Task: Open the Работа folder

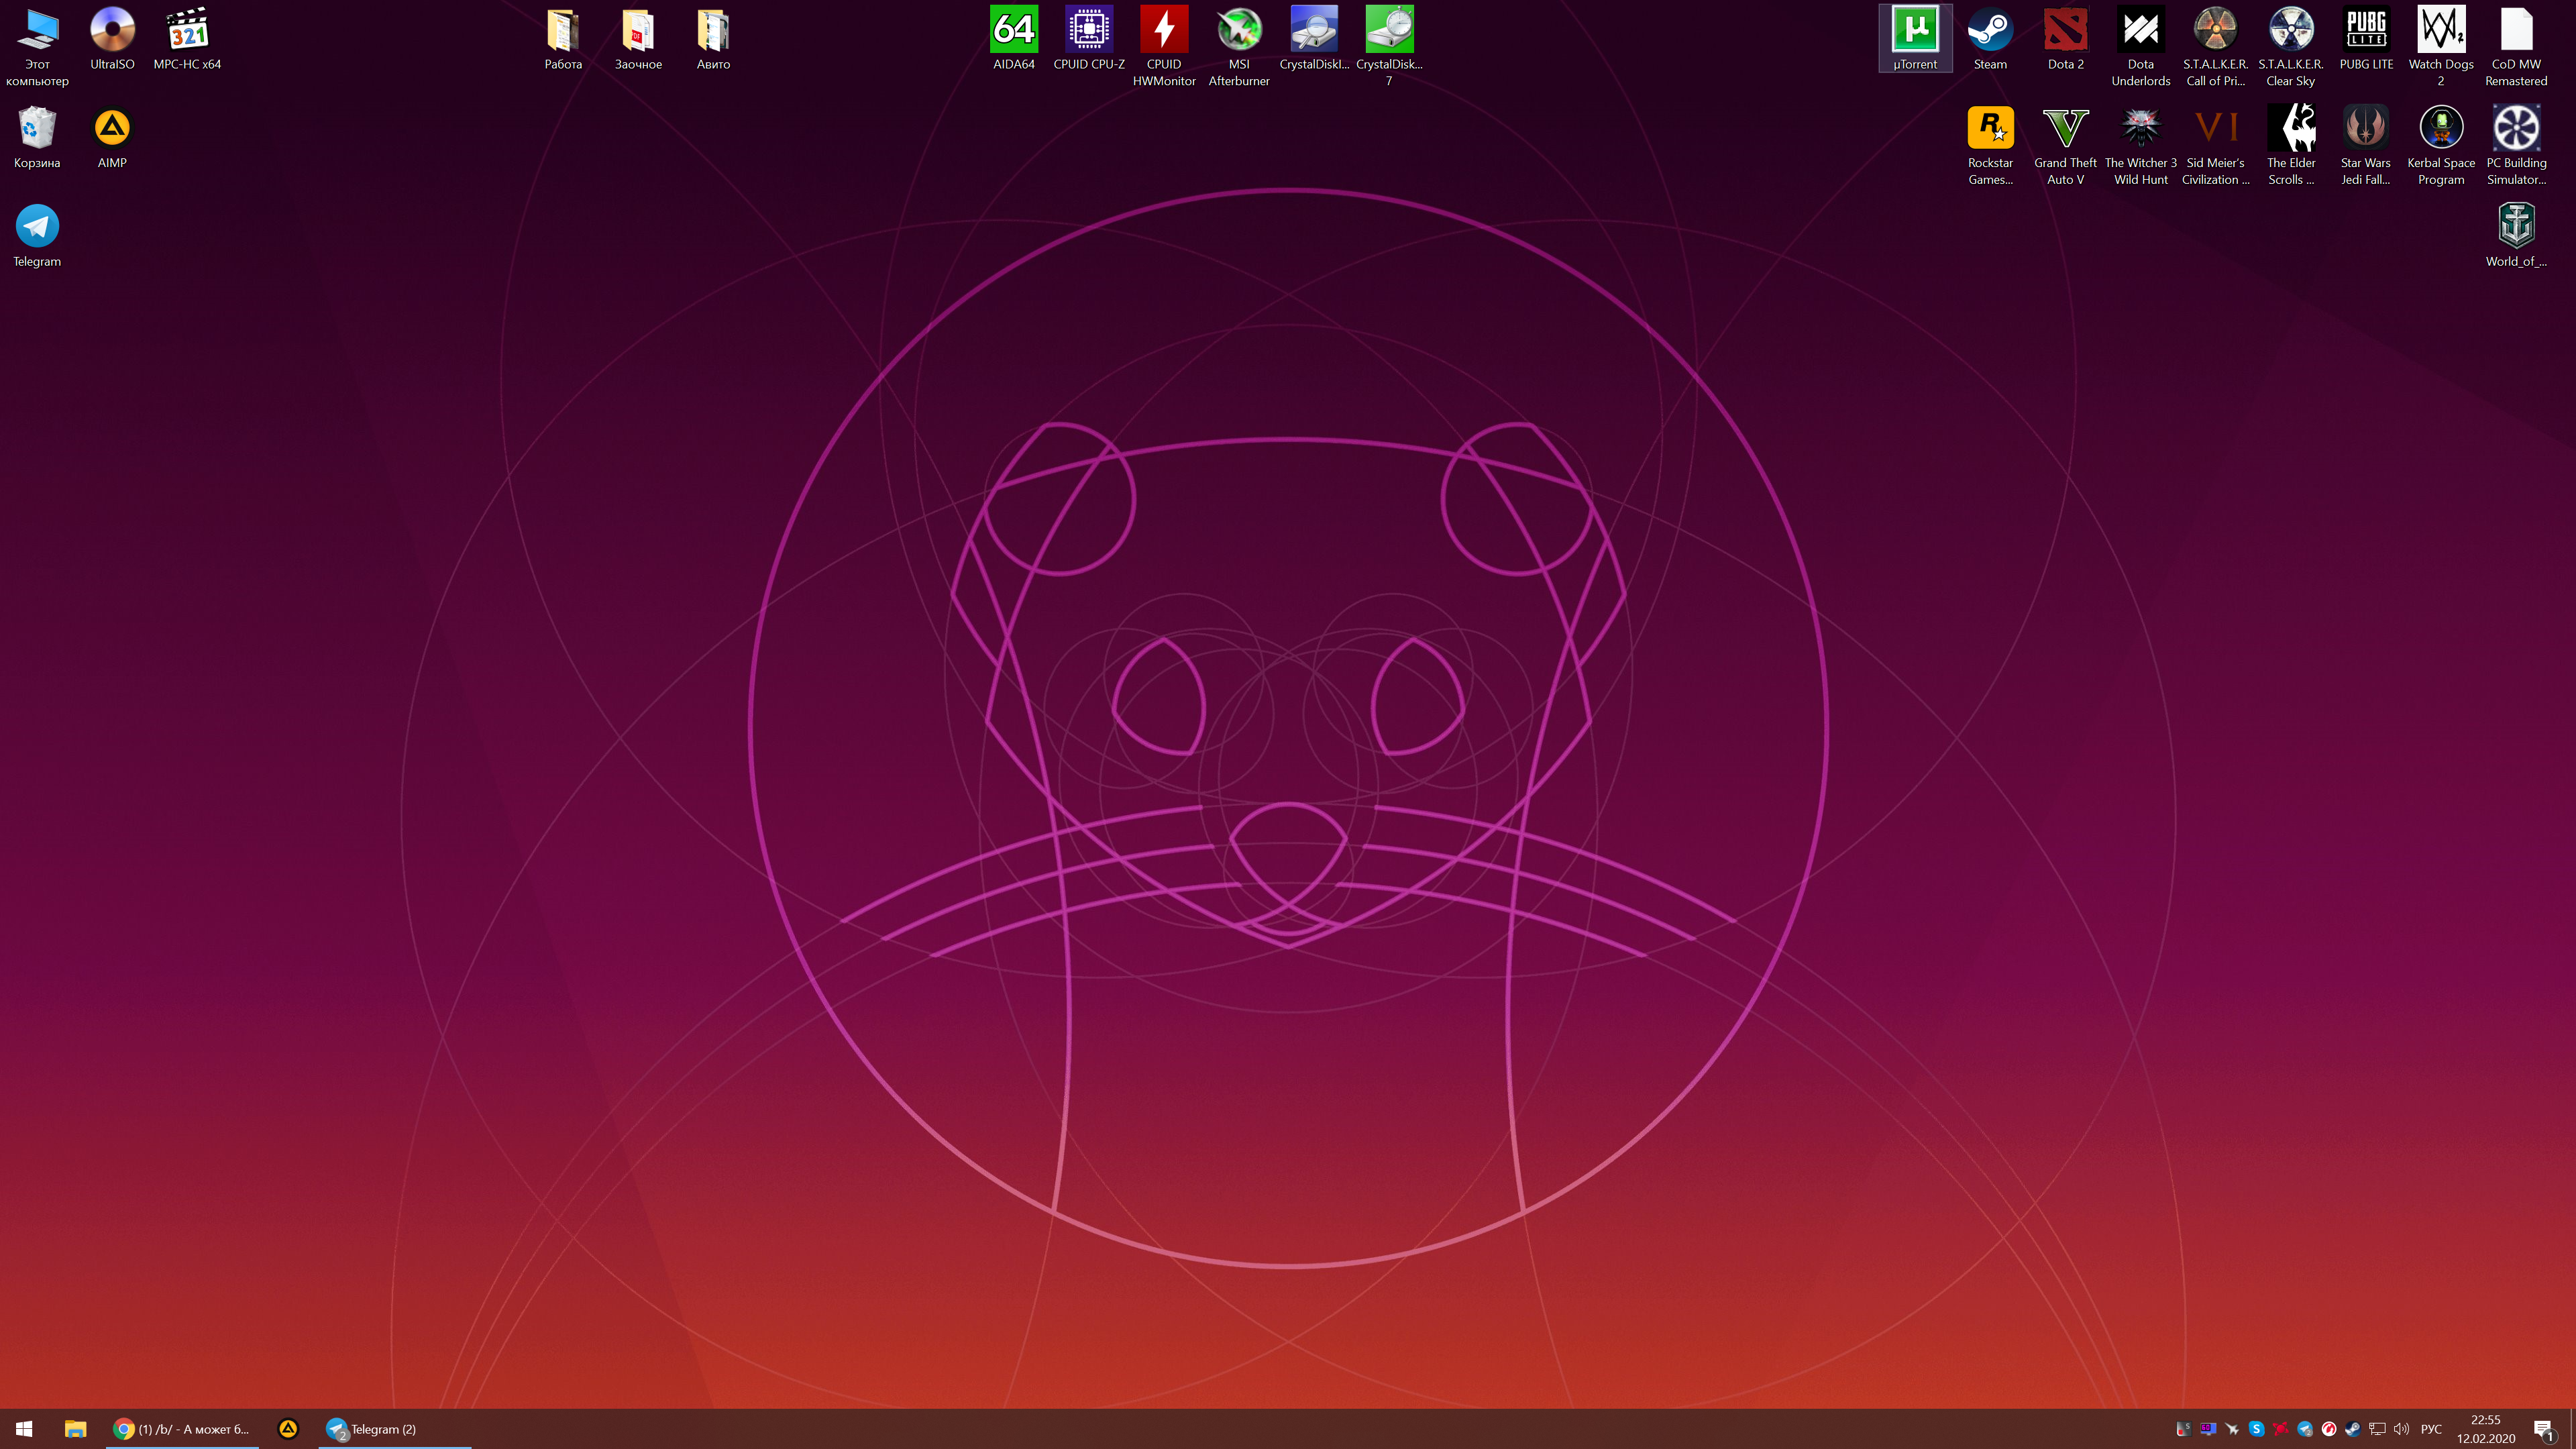Action: pos(563,38)
